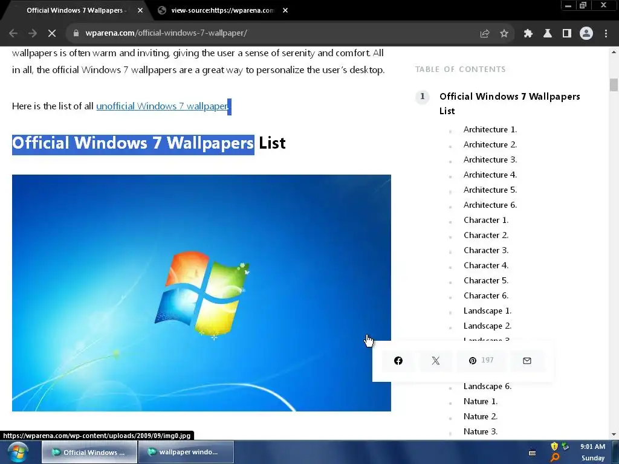Open the Windows 7 logo wallpaper image
619x464 pixels.
coord(201,293)
